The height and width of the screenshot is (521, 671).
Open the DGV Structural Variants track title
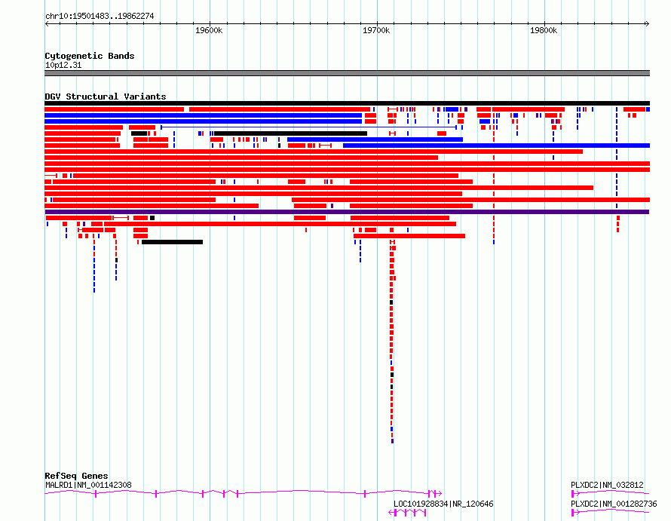click(x=106, y=97)
